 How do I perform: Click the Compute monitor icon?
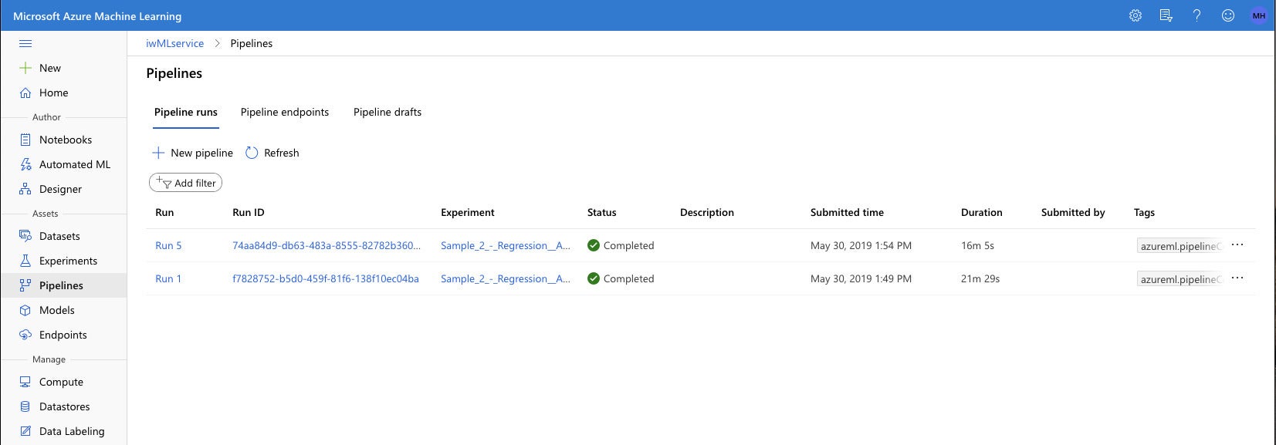click(x=25, y=382)
